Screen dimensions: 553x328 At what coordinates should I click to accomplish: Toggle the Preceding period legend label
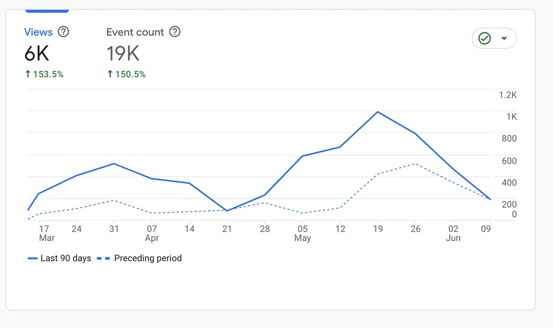pyautogui.click(x=148, y=259)
